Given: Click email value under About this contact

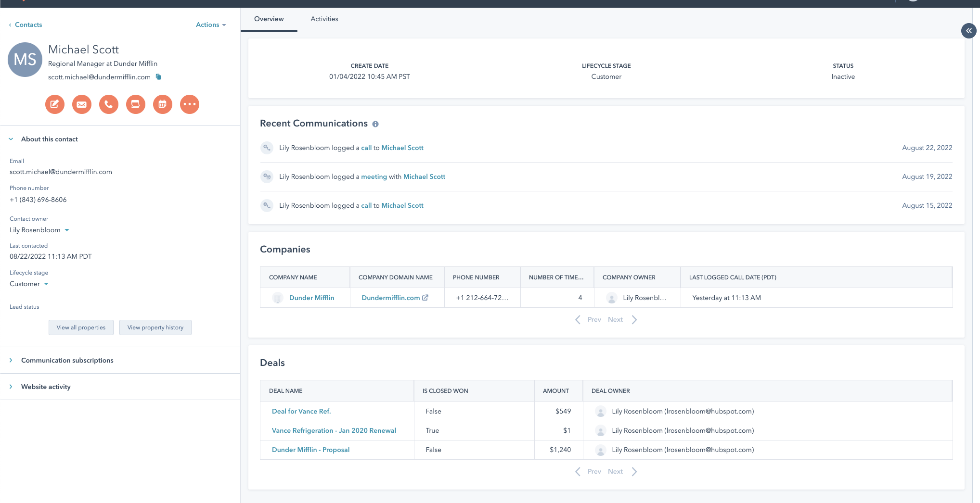Looking at the screenshot, I should 61,172.
